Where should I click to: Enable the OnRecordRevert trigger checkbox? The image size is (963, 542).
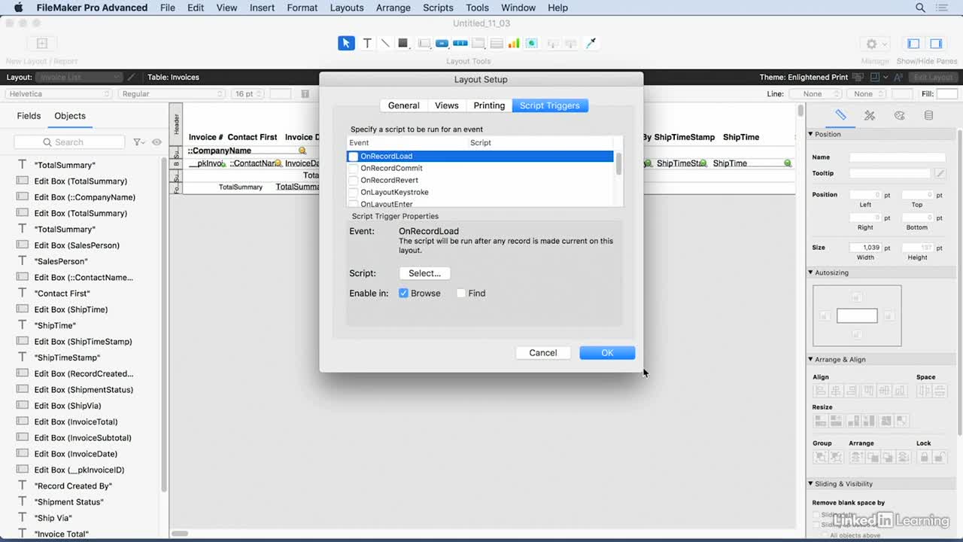click(353, 180)
